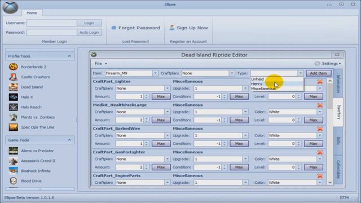Open the Settings menu

(x=328, y=64)
